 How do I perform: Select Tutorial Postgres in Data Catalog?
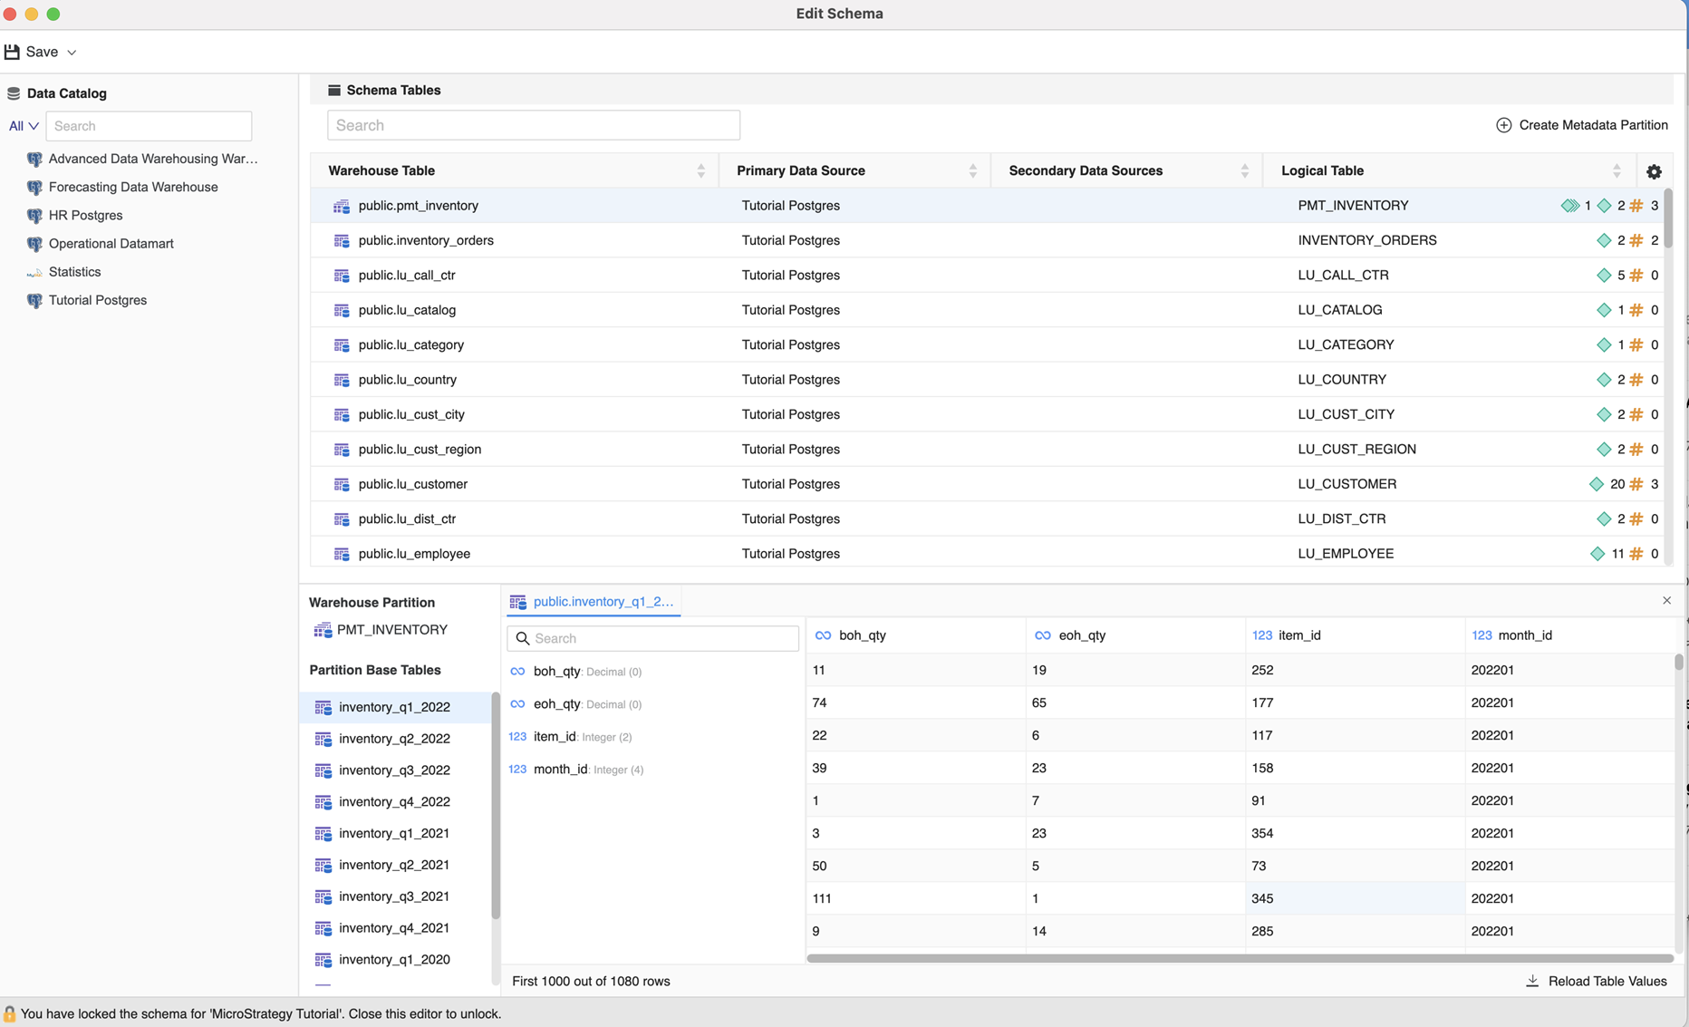[x=98, y=300]
